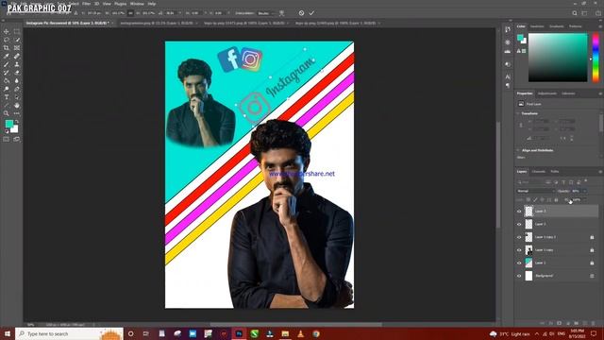Switch to the Swatches tab
The image size is (604, 340).
coord(537,26)
